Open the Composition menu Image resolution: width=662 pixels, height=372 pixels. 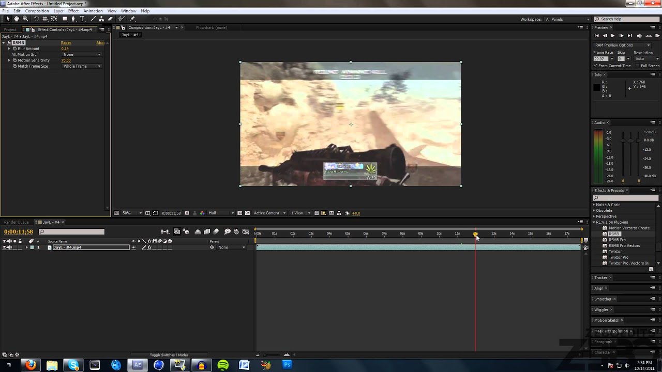pyautogui.click(x=37, y=11)
